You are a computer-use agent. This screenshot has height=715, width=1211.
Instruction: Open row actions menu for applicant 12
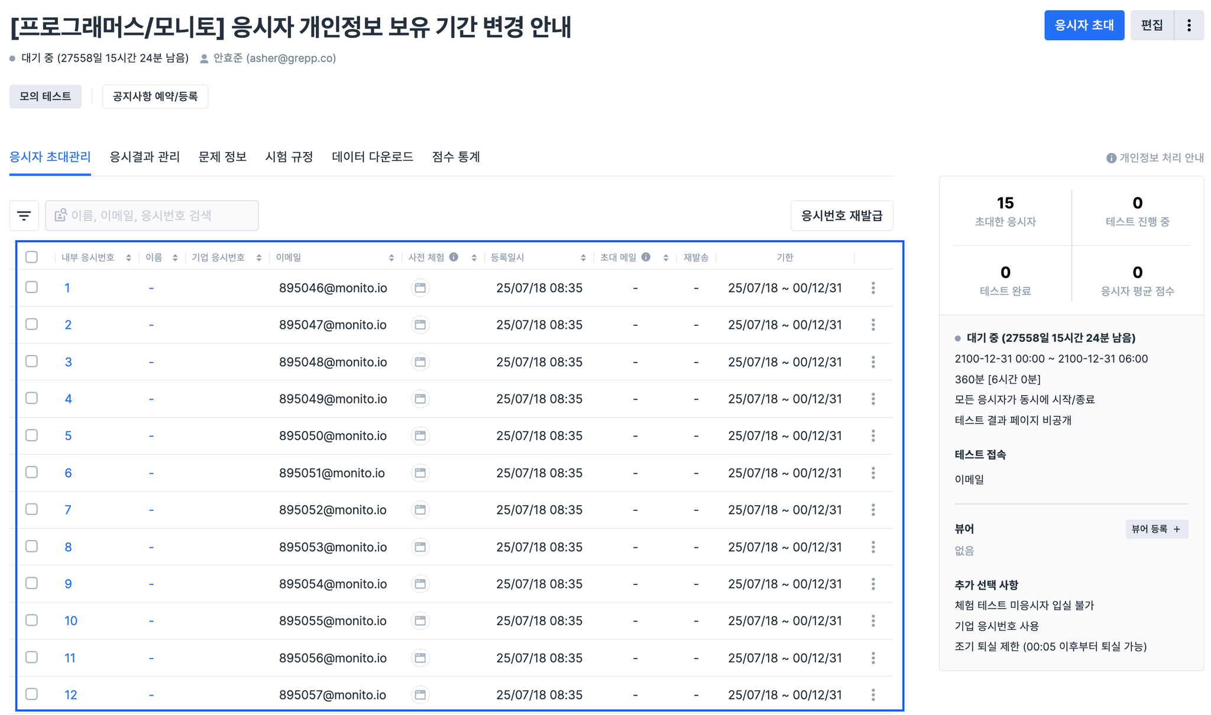873,695
